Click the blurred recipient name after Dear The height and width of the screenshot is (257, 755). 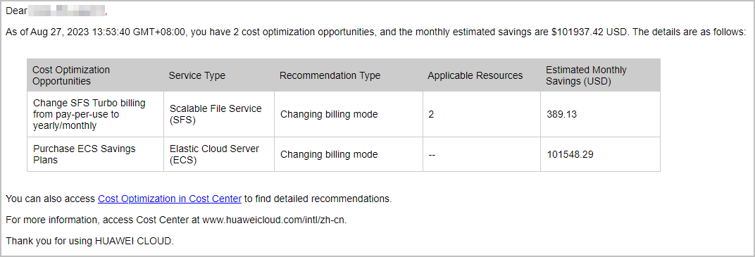click(x=67, y=11)
